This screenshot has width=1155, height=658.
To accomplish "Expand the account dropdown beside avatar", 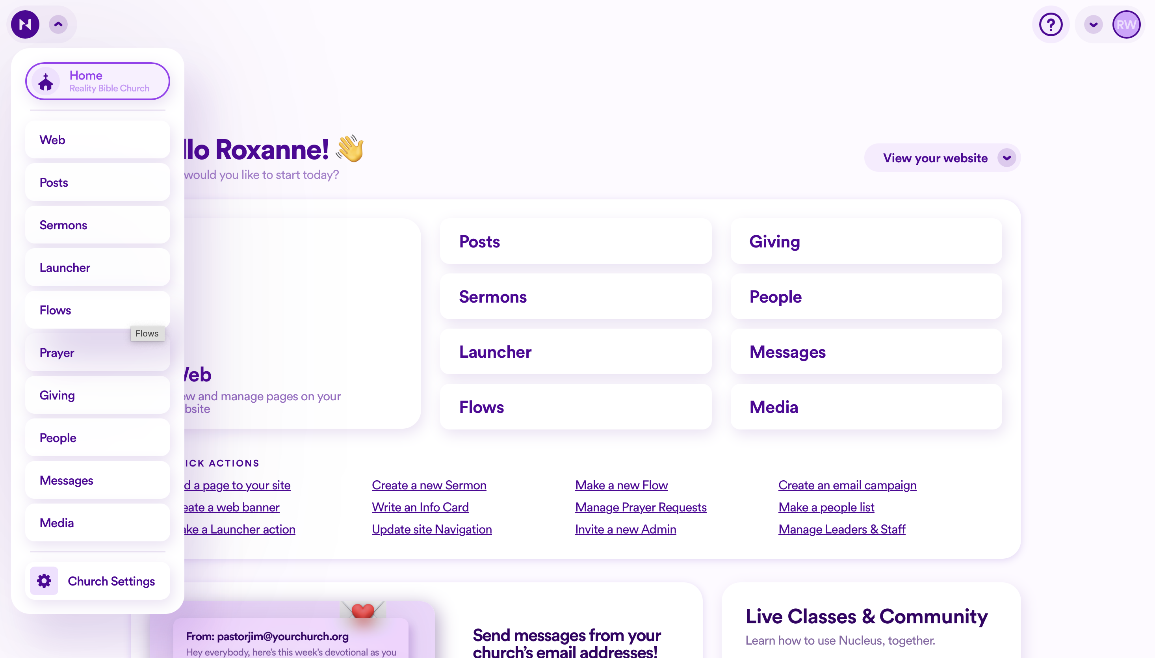I will 1093,24.
